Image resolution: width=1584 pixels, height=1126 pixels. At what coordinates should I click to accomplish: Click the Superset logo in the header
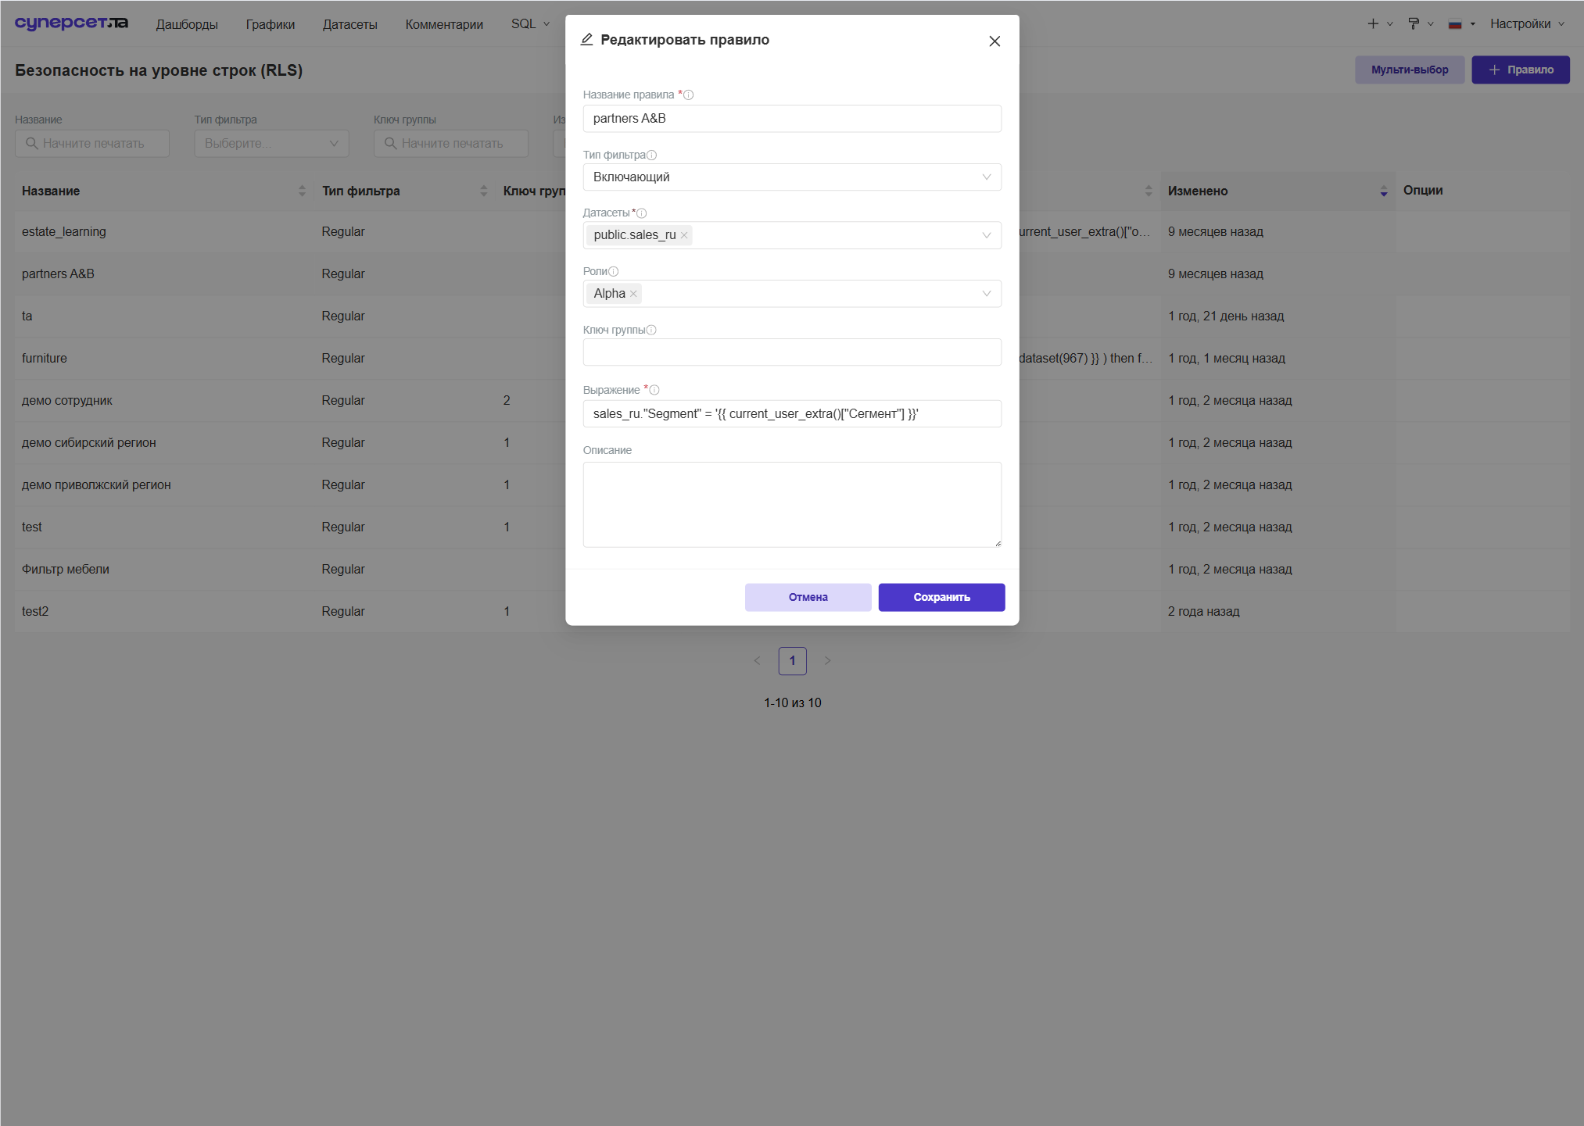coord(71,23)
